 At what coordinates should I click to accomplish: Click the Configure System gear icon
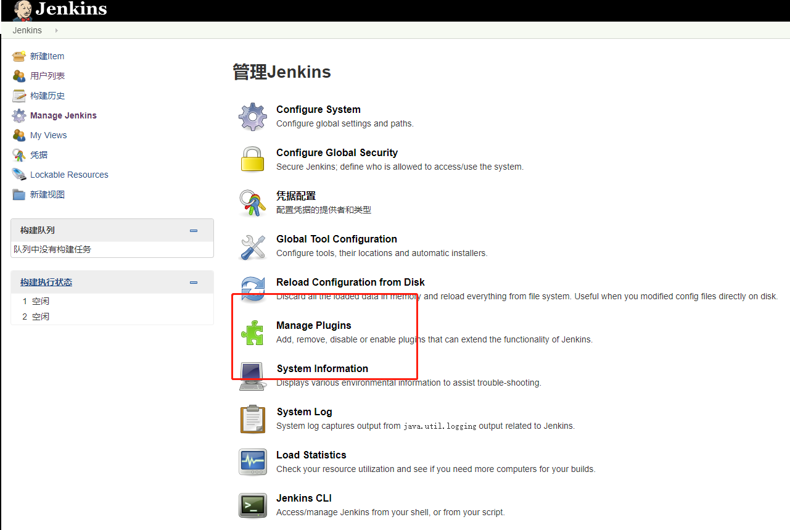(253, 117)
